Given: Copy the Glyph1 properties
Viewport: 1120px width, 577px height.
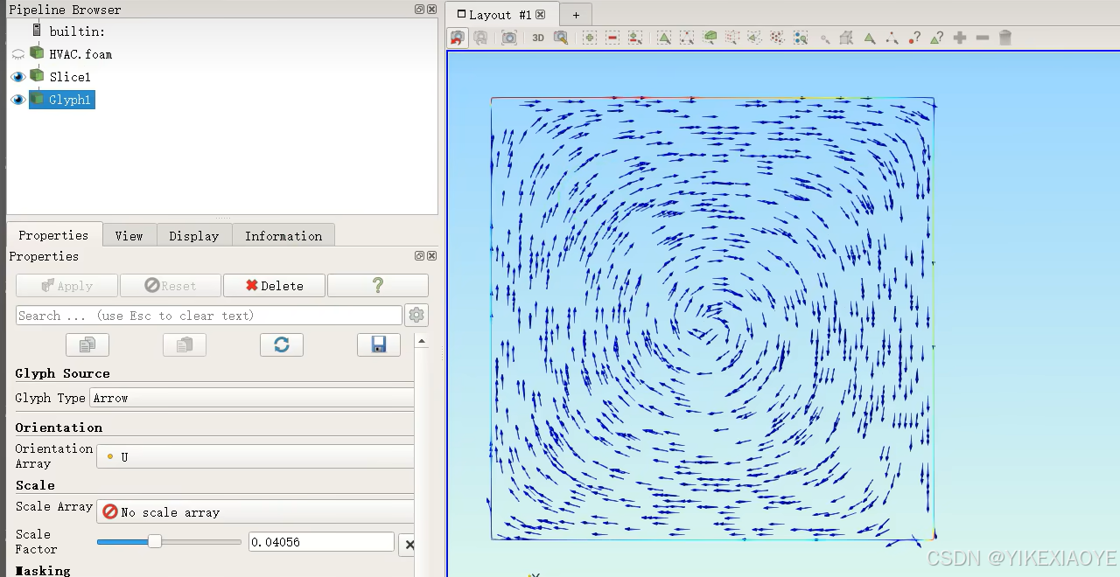Looking at the screenshot, I should (x=87, y=344).
